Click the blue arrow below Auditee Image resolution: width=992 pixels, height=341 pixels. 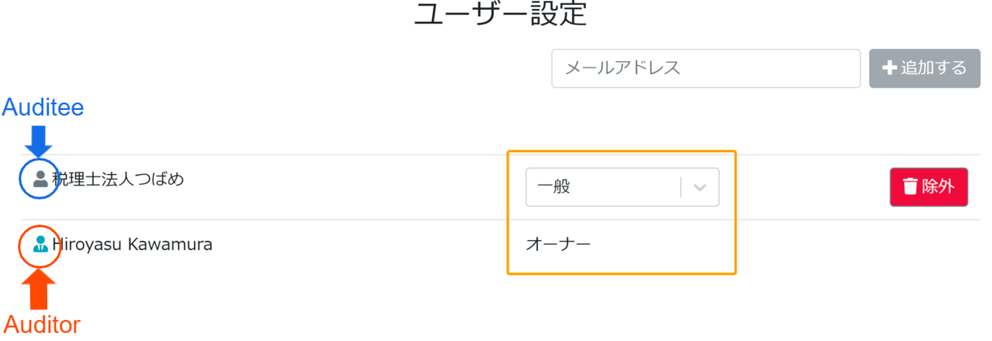(38, 139)
